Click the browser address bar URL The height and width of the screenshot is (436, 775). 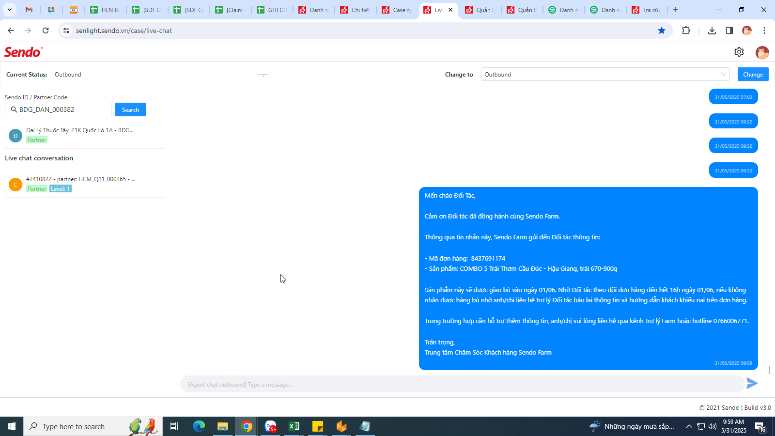pos(124,31)
